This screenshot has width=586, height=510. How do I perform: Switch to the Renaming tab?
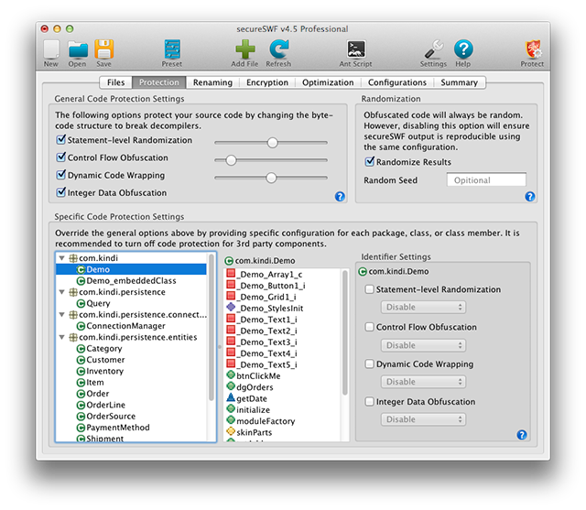(x=212, y=82)
